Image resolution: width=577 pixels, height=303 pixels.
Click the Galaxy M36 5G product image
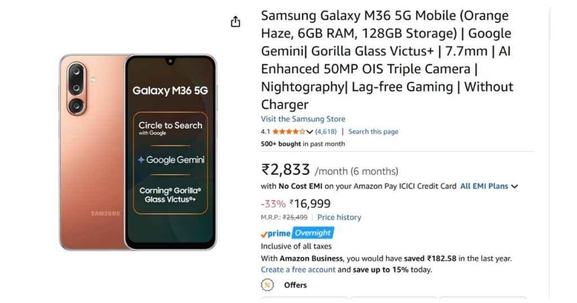137,152
